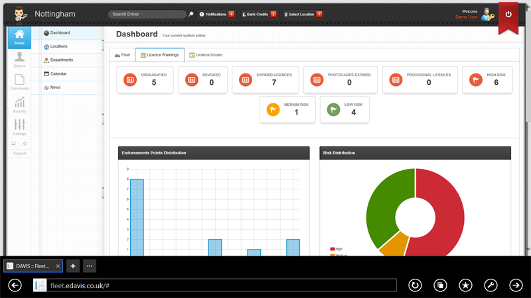Switch to the Fleet tab
The width and height of the screenshot is (531, 298).
pos(122,55)
